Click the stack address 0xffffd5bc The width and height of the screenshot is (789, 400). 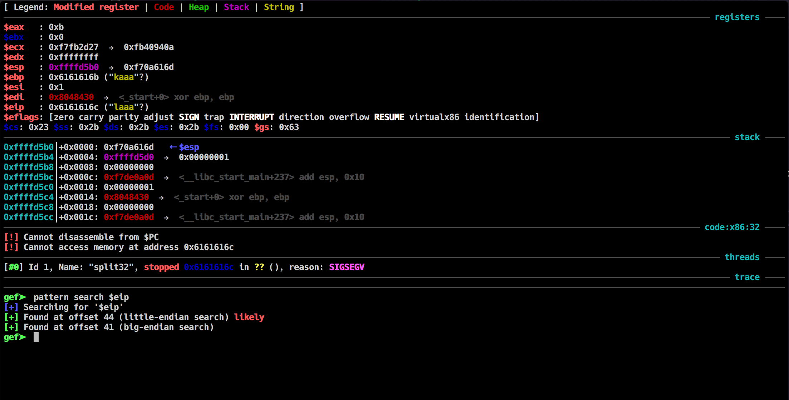click(29, 177)
